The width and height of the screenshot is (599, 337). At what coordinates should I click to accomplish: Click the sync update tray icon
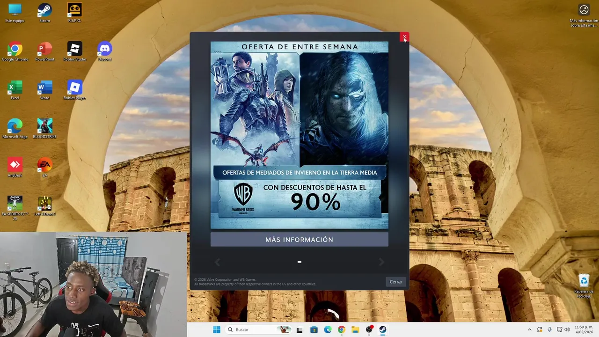tap(540, 330)
